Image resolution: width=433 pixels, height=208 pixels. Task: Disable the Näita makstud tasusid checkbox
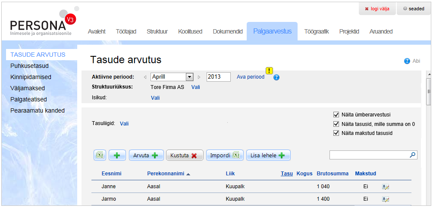click(336, 133)
